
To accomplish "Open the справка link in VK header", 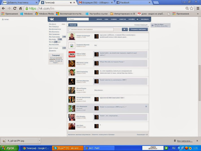I will tap(114, 19).
